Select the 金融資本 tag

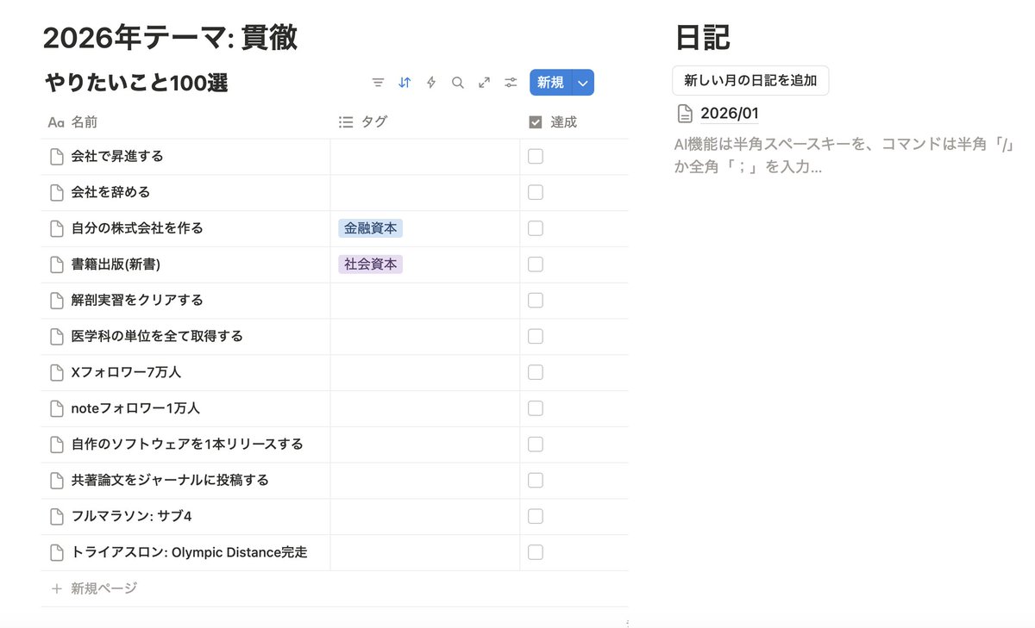pos(371,228)
